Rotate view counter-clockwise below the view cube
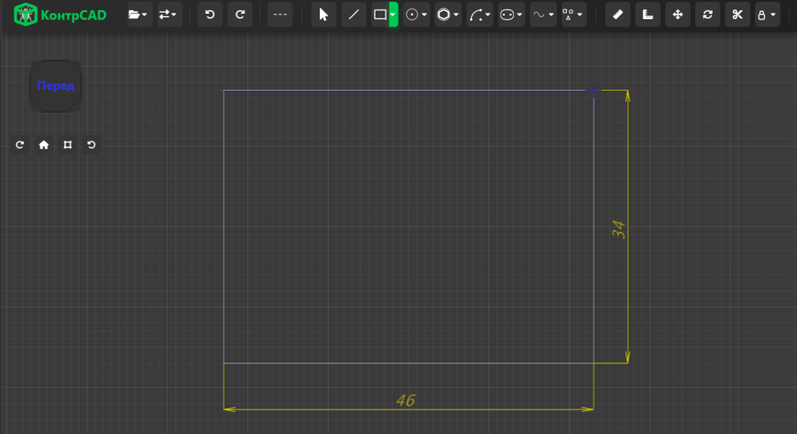Image resolution: width=797 pixels, height=434 pixels. click(92, 145)
